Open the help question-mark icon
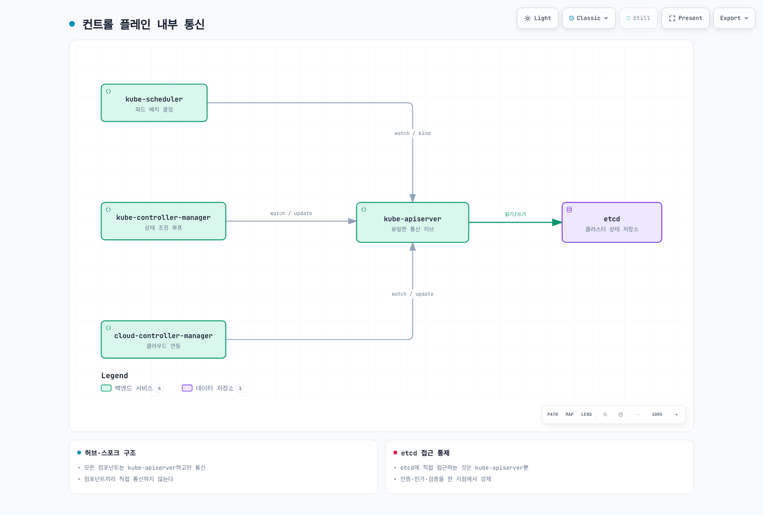Viewport: 763px width, 515px height. [x=620, y=414]
